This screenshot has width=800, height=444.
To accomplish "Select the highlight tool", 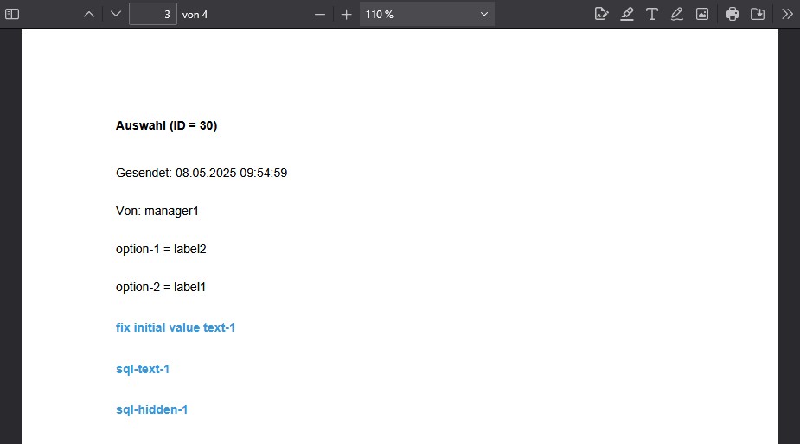I will (627, 14).
